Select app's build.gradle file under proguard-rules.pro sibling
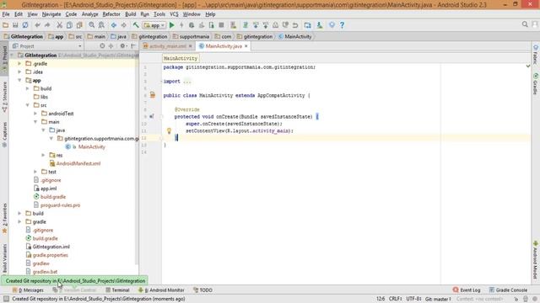Image resolution: width=540 pixels, height=303 pixels. (x=52, y=197)
